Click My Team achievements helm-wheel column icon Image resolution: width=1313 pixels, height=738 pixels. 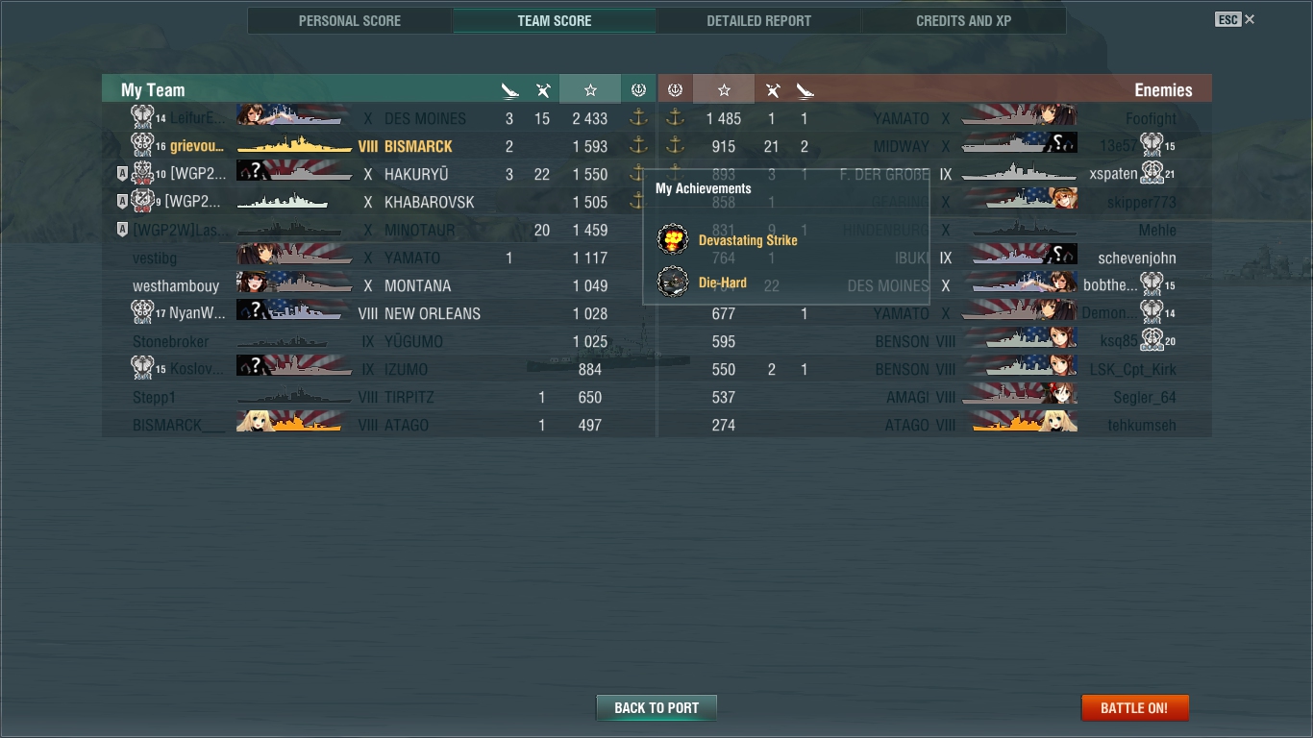(638, 89)
